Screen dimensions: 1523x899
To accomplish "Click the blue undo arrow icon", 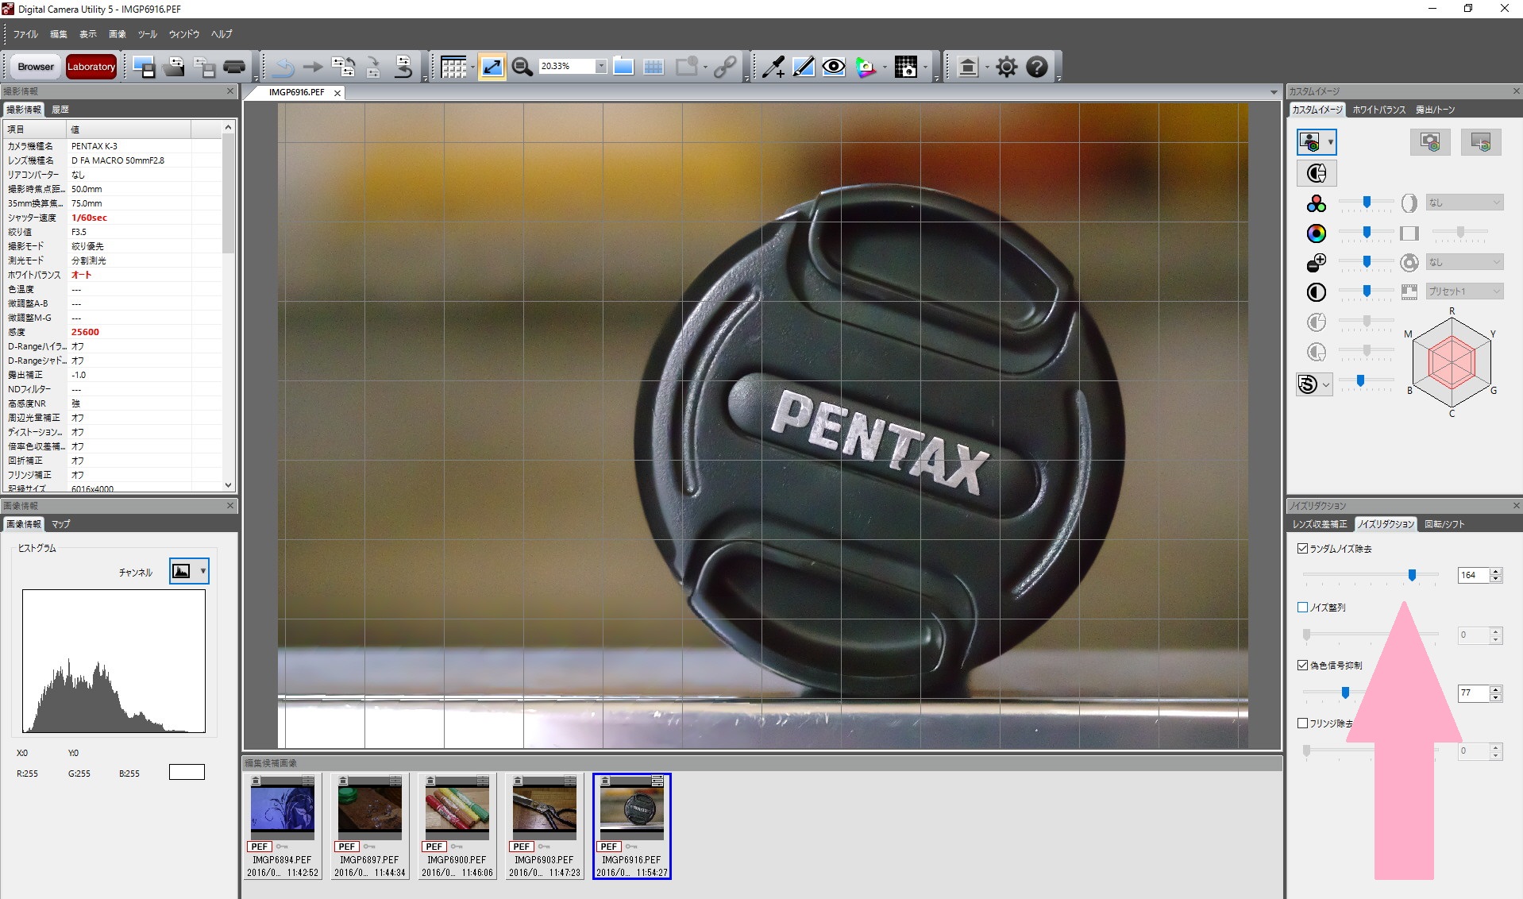I will (283, 67).
